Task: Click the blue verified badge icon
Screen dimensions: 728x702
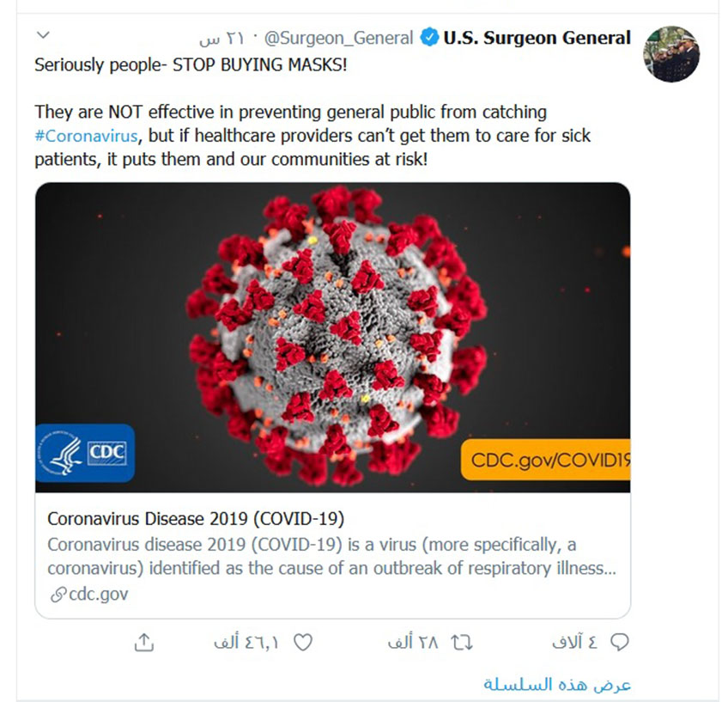Action: [x=429, y=37]
